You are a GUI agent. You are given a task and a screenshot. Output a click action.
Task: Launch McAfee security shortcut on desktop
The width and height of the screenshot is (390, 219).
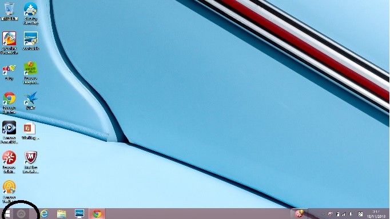coord(30,162)
